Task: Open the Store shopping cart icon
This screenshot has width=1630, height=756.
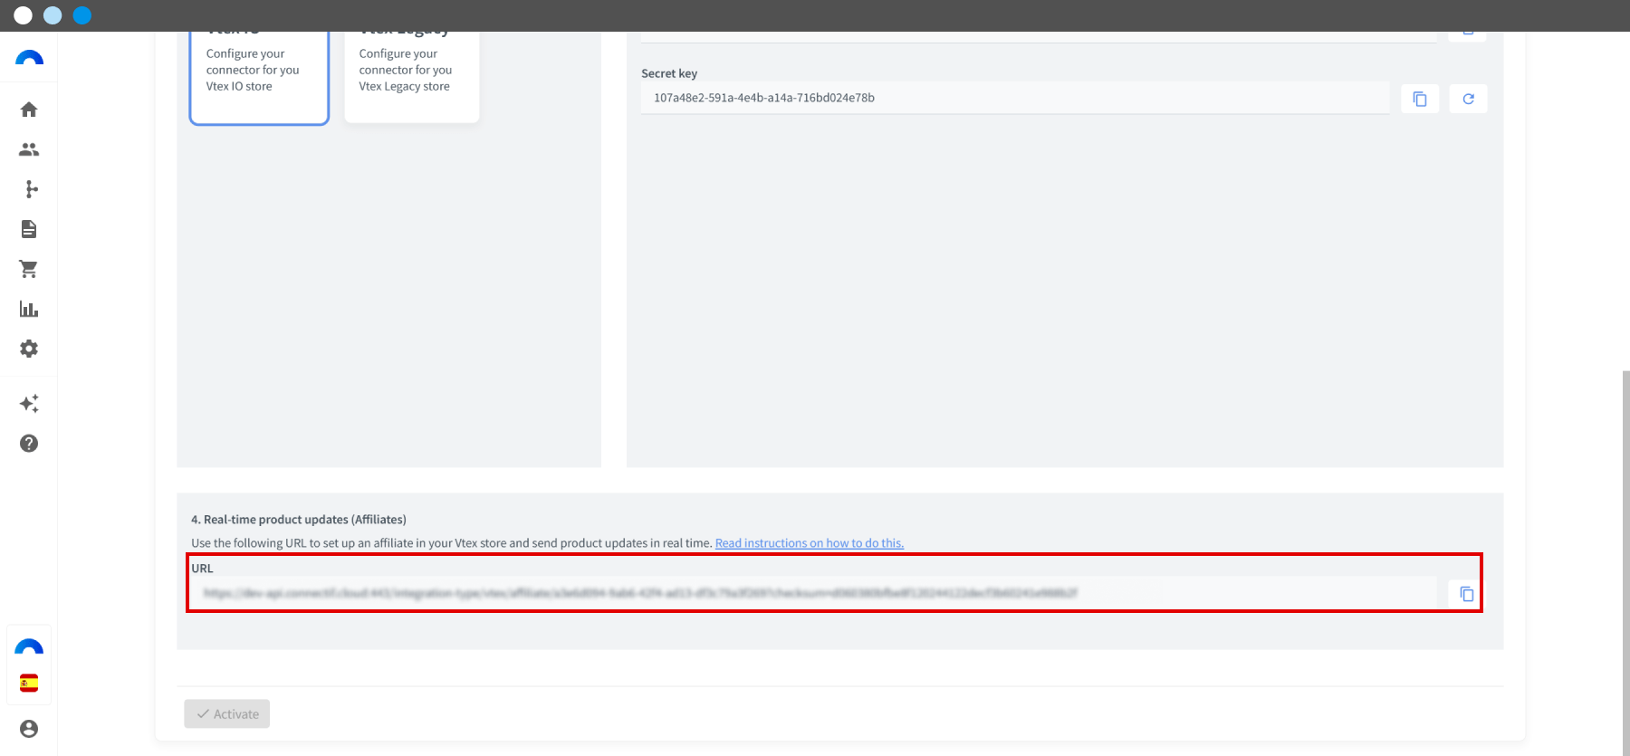Action: click(x=29, y=269)
